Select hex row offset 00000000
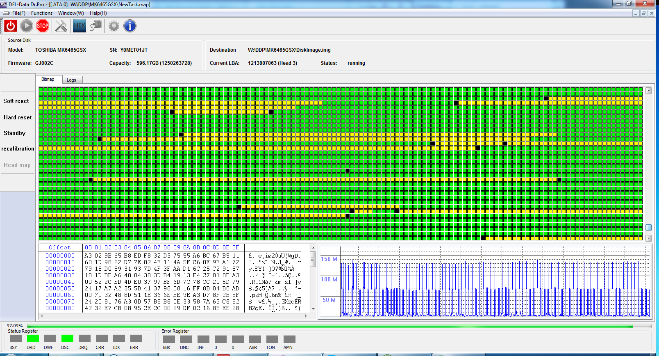Viewport: 659px width, 356px height. click(x=60, y=256)
